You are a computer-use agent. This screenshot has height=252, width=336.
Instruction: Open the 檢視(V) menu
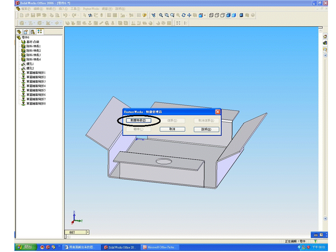click(51, 9)
